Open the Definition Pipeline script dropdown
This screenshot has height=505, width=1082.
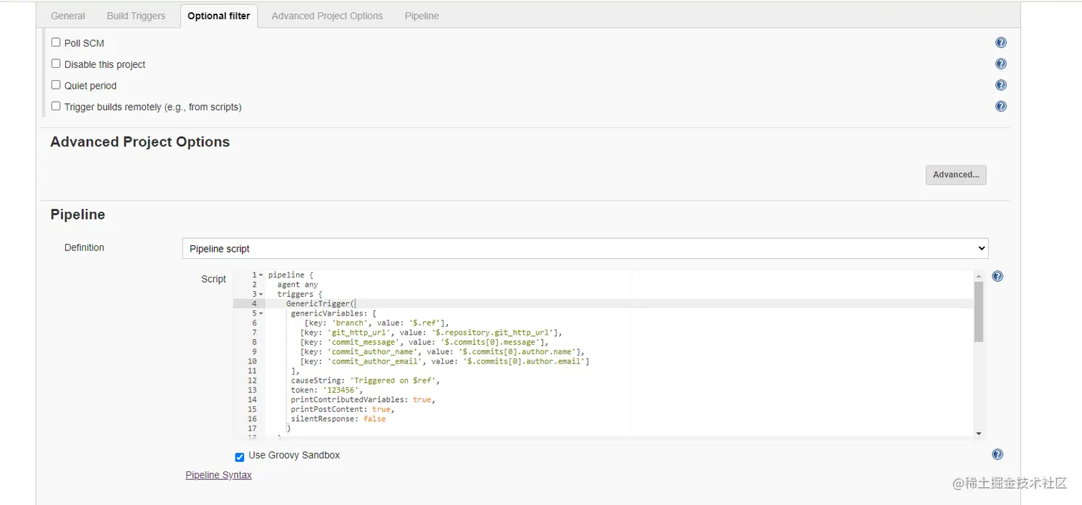pos(585,248)
